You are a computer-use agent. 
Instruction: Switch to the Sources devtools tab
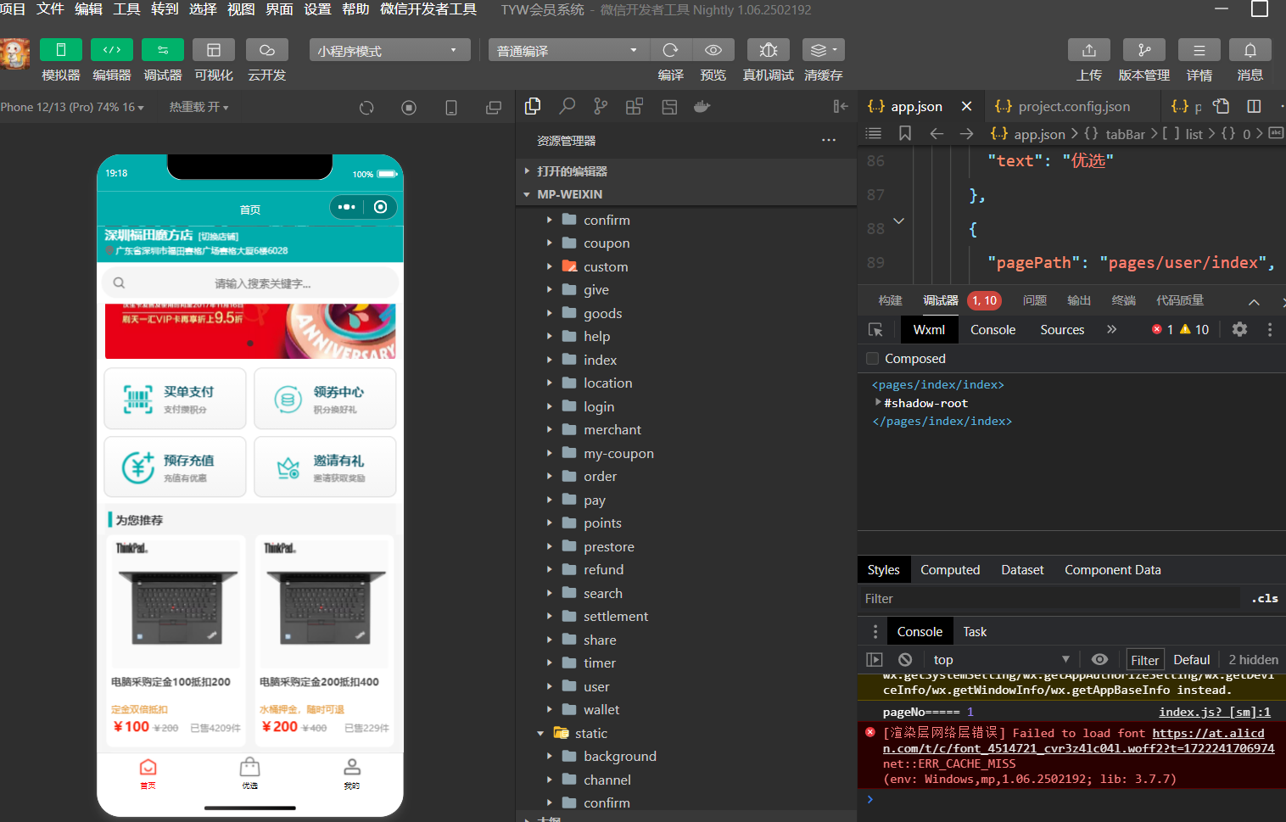tap(1062, 330)
